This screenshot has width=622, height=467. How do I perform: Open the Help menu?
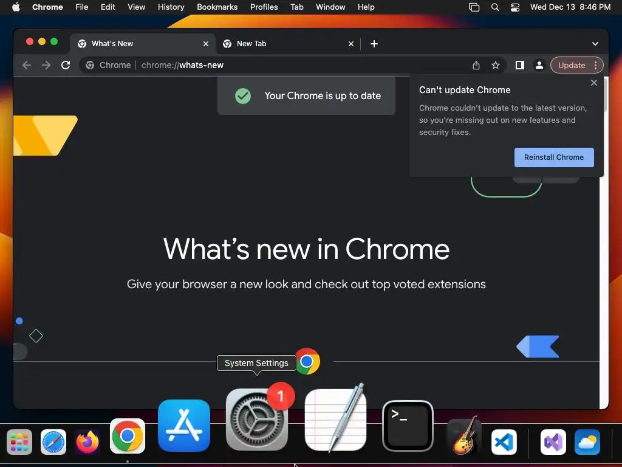pos(366,7)
